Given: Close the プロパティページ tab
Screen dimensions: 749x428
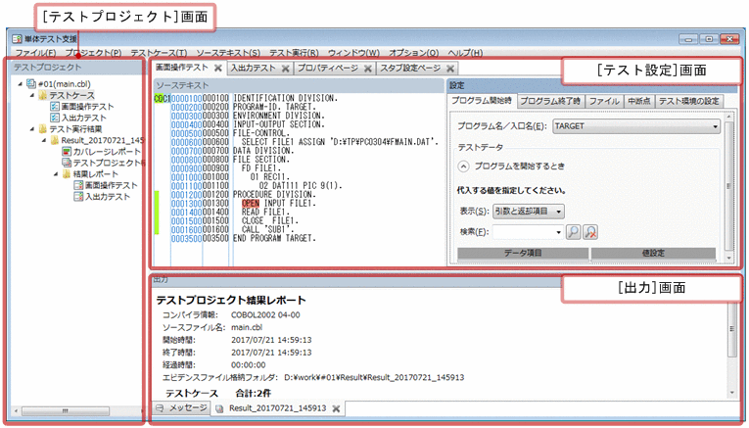Looking at the screenshot, I should click(x=368, y=69).
